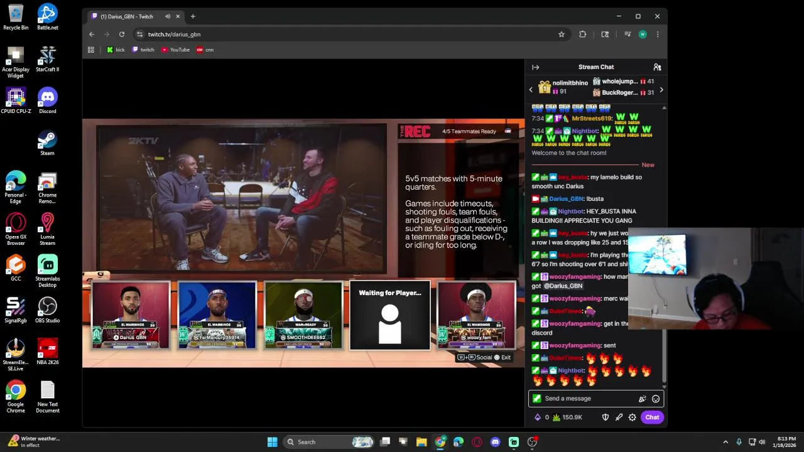
Task: Click the taskbar Search box
Action: pos(329,442)
